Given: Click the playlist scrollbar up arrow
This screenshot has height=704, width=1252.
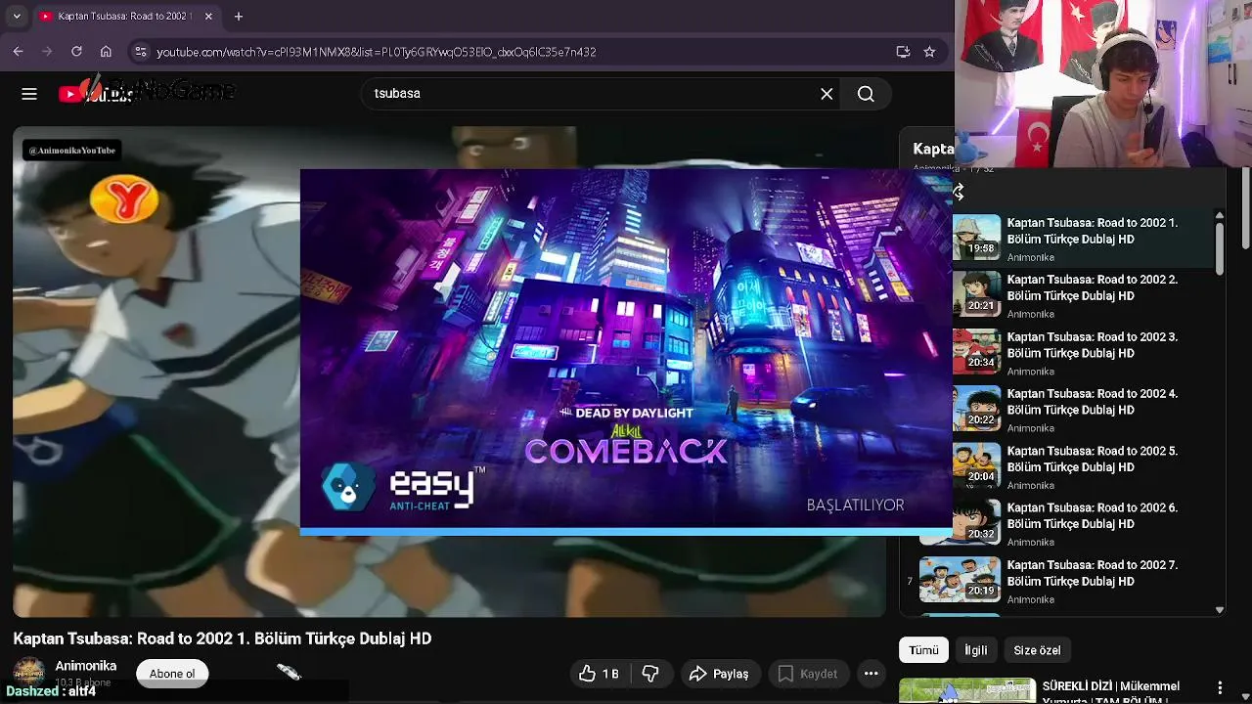Looking at the screenshot, I should click(1219, 215).
